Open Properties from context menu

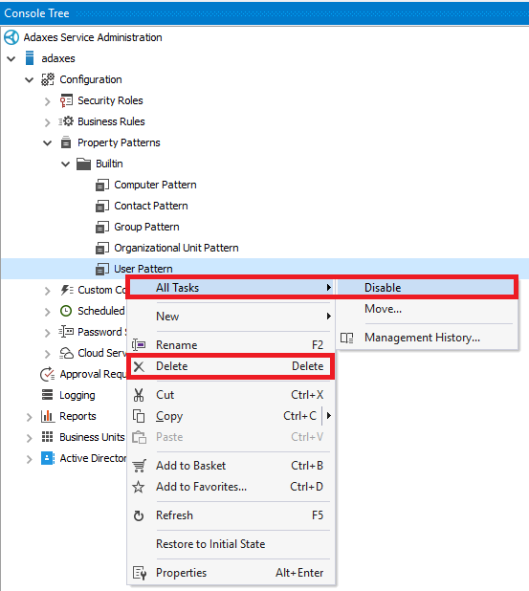pyautogui.click(x=231, y=573)
